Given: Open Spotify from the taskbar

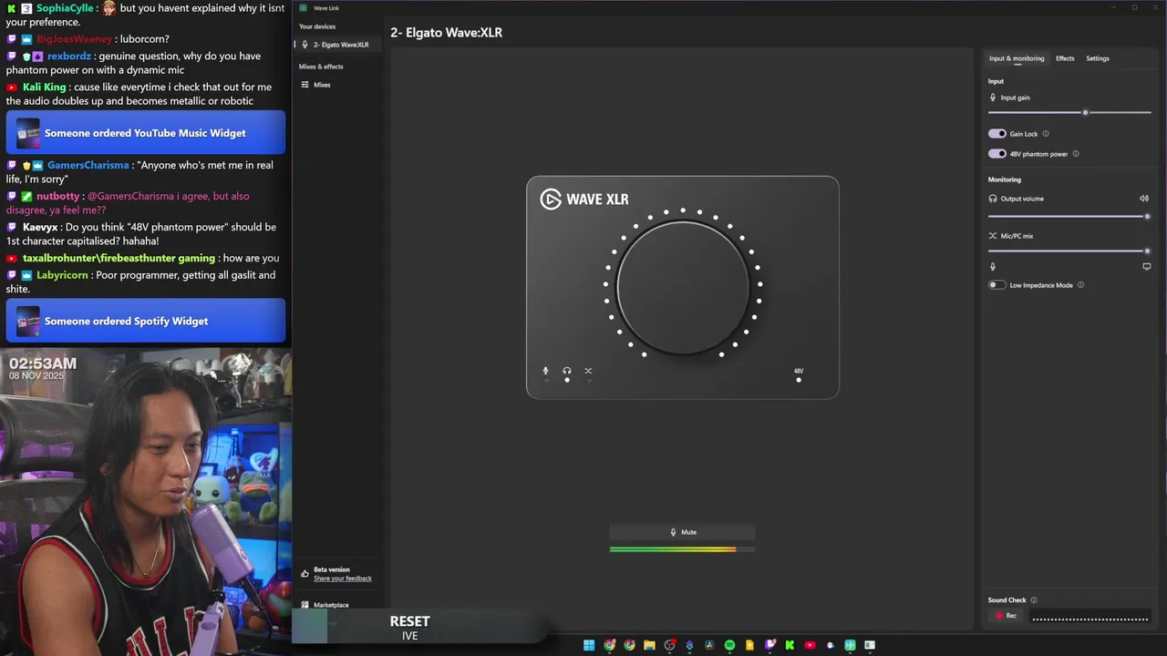Looking at the screenshot, I should (x=729, y=645).
